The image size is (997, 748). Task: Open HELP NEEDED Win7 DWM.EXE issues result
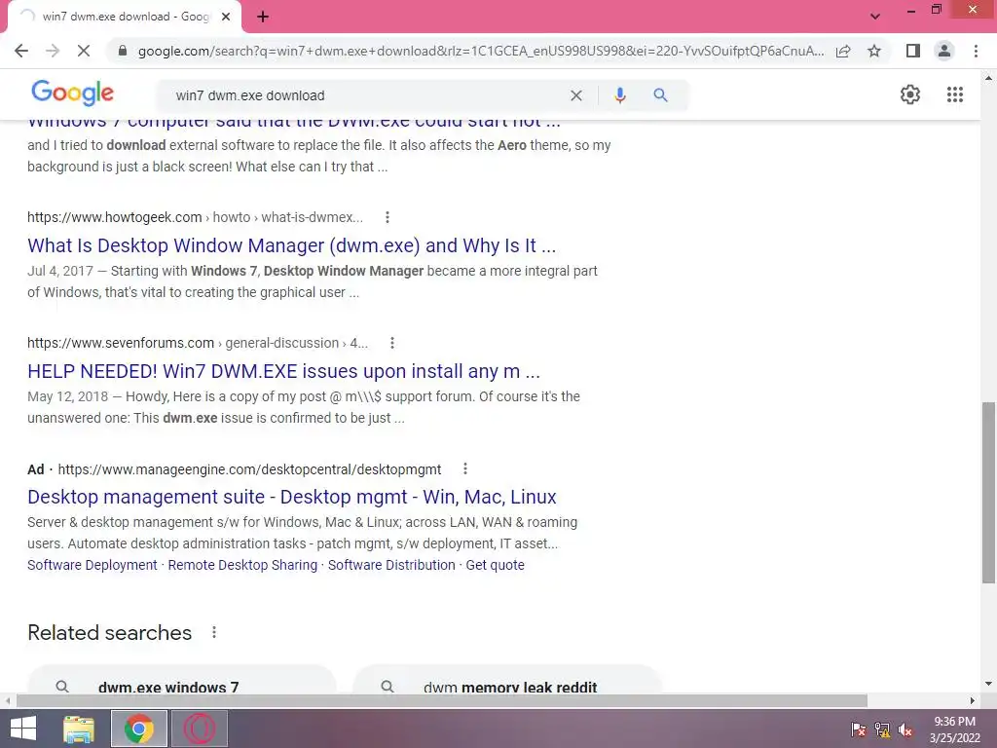pyautogui.click(x=283, y=371)
